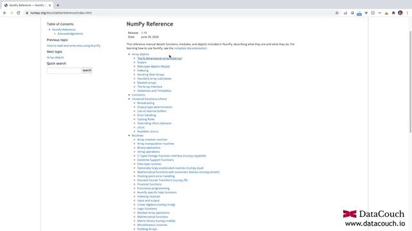
Task: Go back using browser back arrow
Action: [5, 13]
